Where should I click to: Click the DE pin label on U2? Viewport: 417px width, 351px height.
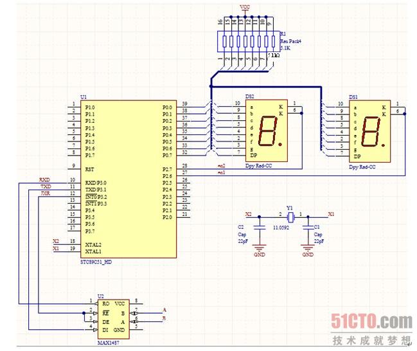(105, 322)
